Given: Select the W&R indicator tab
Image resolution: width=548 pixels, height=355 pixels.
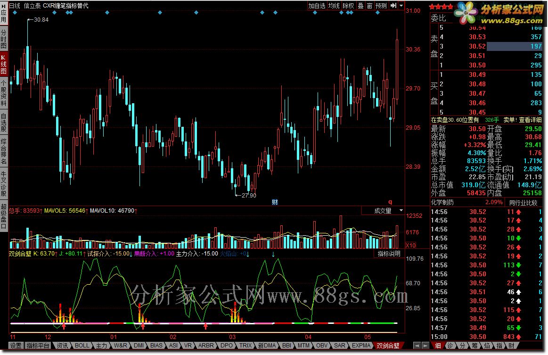Looking at the screenshot, I should (120, 346).
